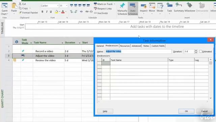Click Help in Task Information
Screen dimensions: 216x122
[x=105, y=111]
